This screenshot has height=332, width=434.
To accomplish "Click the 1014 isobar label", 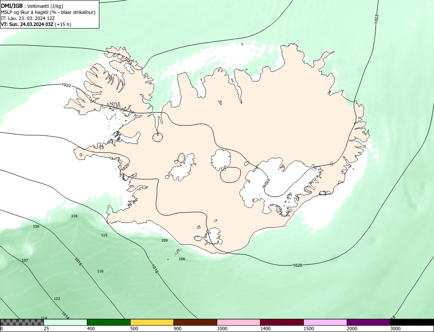I will click(x=66, y=315).
